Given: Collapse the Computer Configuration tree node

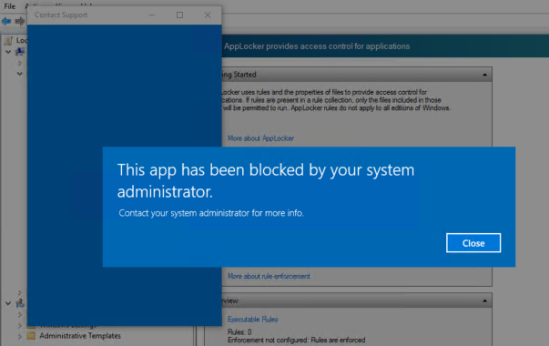Looking at the screenshot, I should click(8, 52).
